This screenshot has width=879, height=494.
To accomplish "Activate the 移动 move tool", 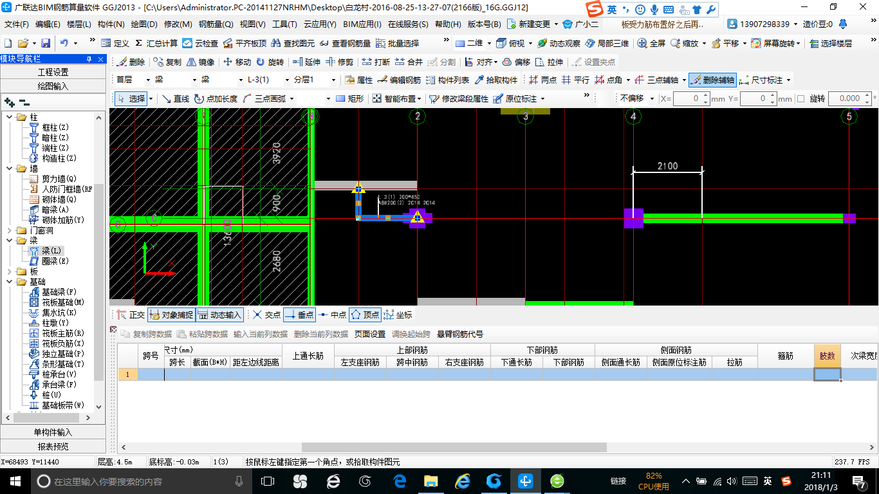I will click(x=237, y=62).
